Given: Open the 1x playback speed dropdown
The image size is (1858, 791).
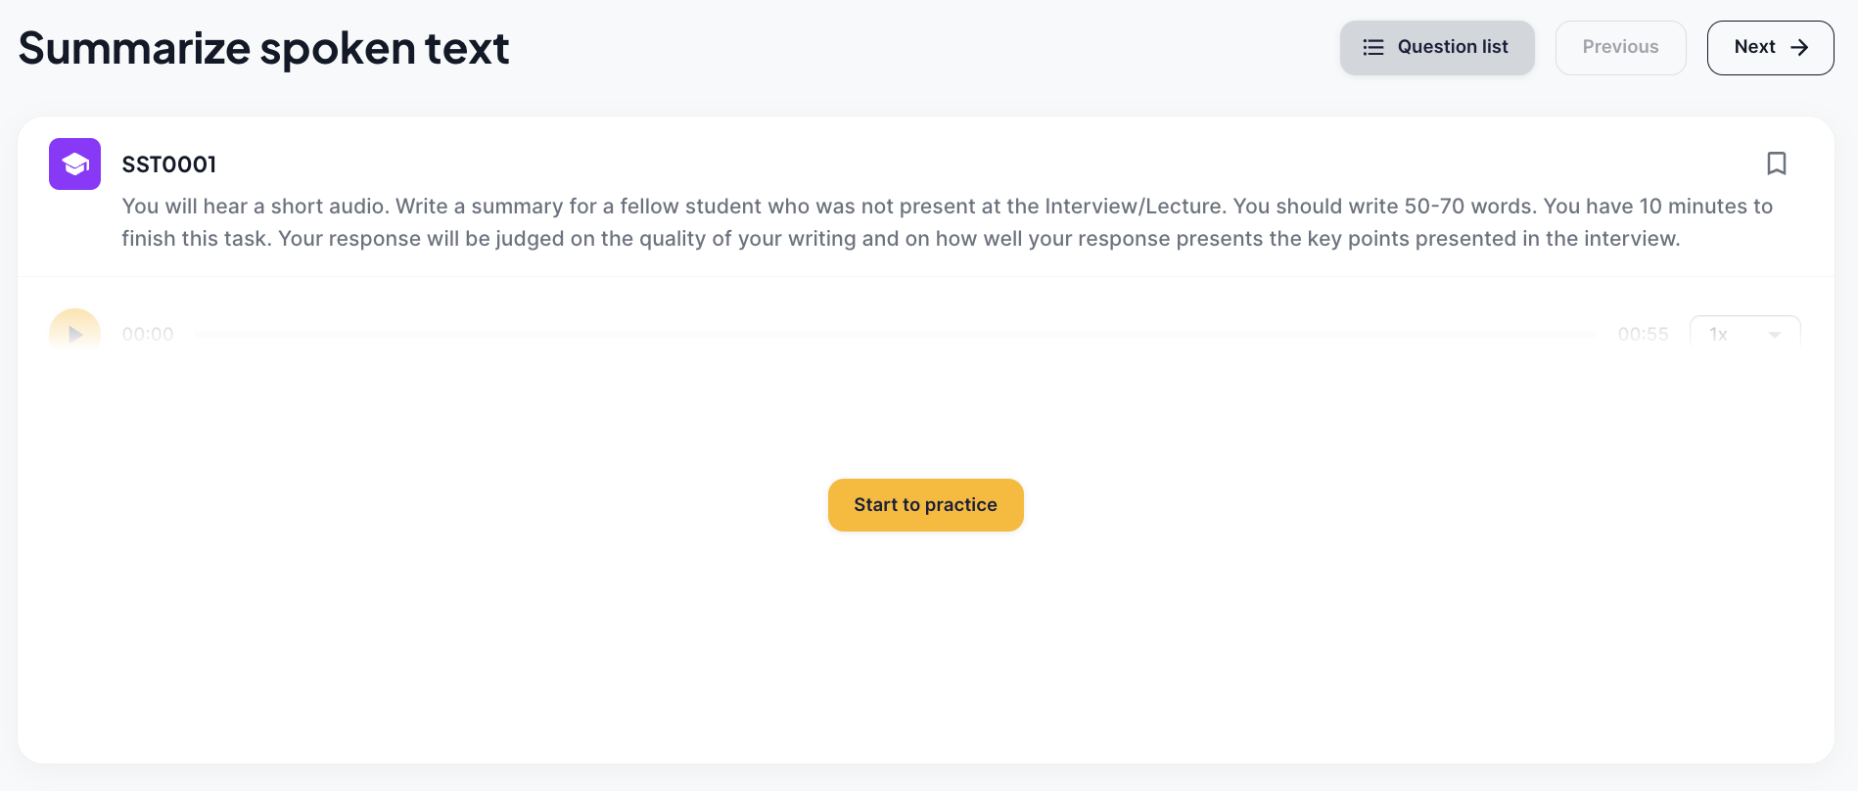Looking at the screenshot, I should pos(1744,334).
